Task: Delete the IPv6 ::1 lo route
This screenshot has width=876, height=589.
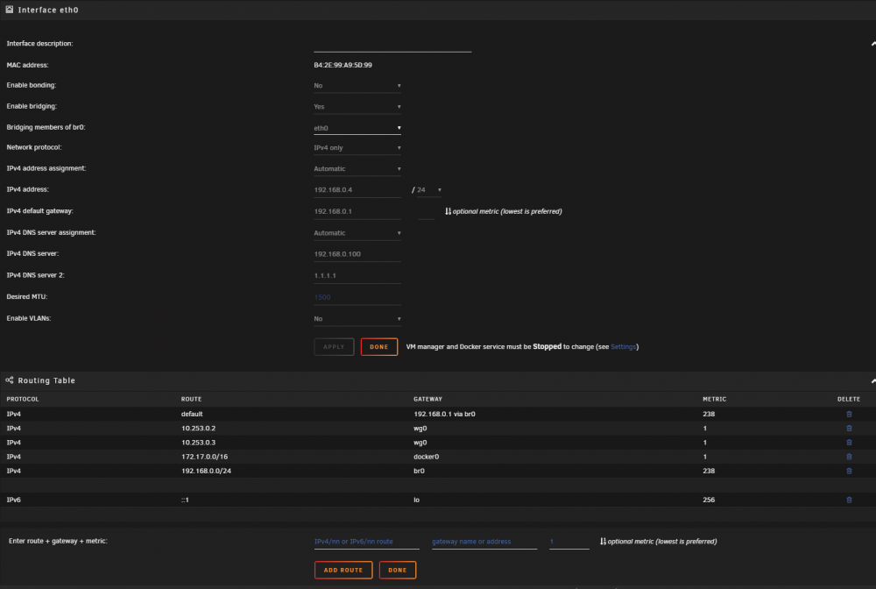Action: pos(849,500)
